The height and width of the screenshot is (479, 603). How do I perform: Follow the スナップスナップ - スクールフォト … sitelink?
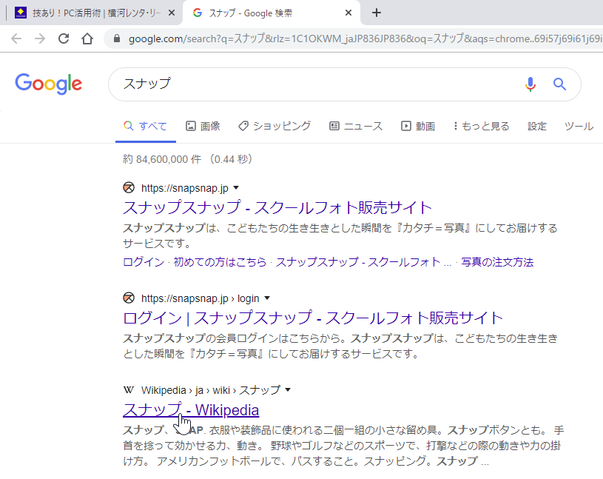coord(364,262)
